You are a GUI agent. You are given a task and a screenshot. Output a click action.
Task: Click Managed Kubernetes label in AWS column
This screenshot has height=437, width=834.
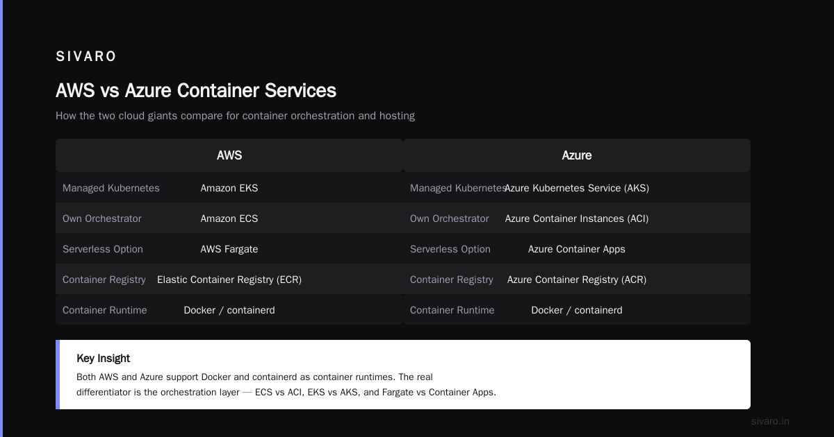click(x=111, y=188)
